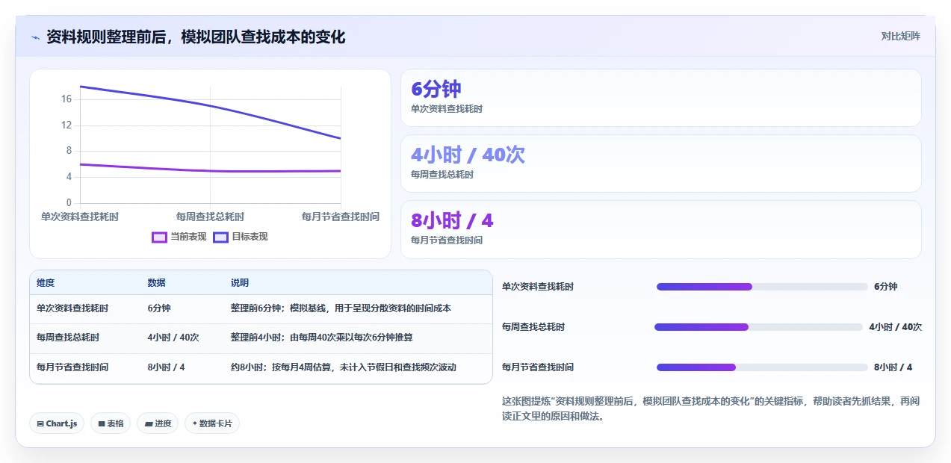Click progress value 4小时 / 40次 beside bar
Screen dimensions: 951x463
pos(896,327)
